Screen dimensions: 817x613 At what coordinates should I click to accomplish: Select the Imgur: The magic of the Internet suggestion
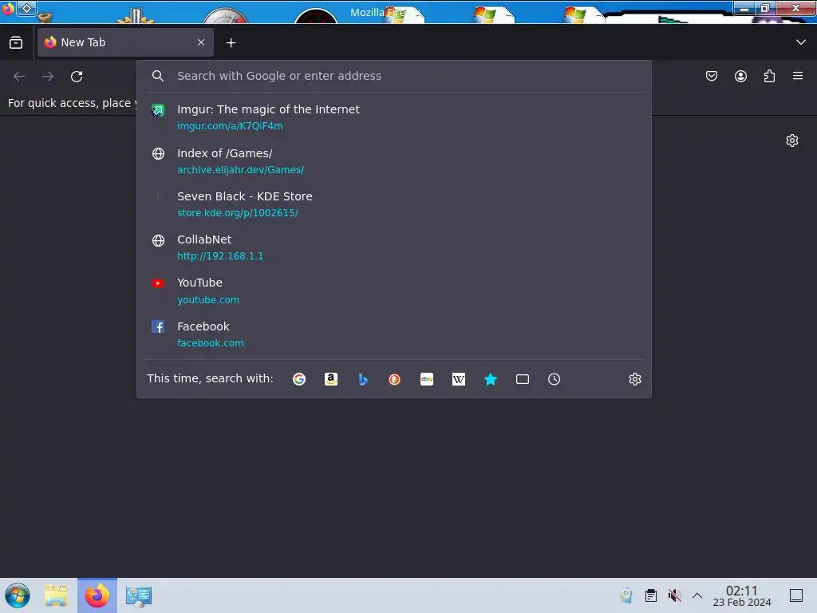(394, 117)
